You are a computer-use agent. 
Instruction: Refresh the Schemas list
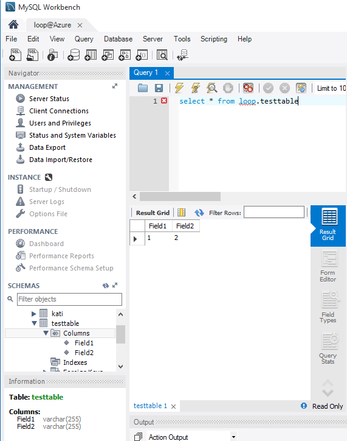pos(106,286)
